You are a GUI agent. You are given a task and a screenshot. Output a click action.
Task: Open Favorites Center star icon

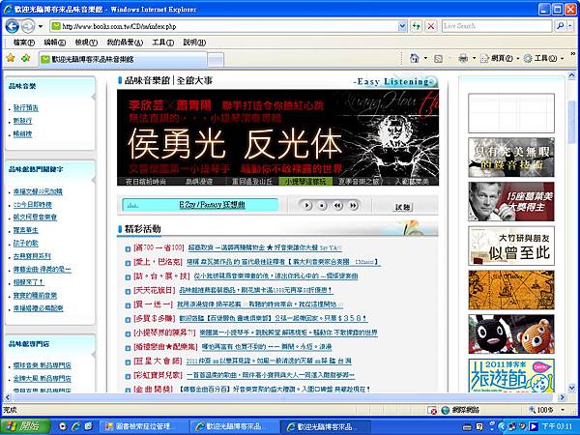[11, 58]
